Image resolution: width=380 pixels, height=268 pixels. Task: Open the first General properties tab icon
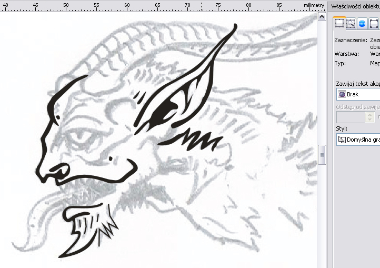coord(339,23)
